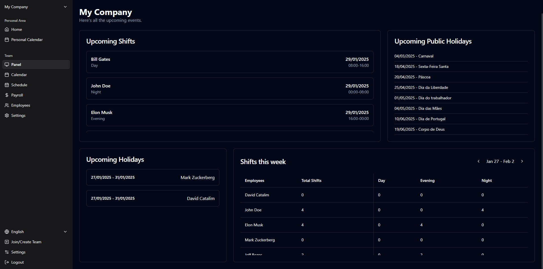This screenshot has width=543, height=269.
Task: Click the Elon Musk row in weekly table
Action: coord(384,225)
